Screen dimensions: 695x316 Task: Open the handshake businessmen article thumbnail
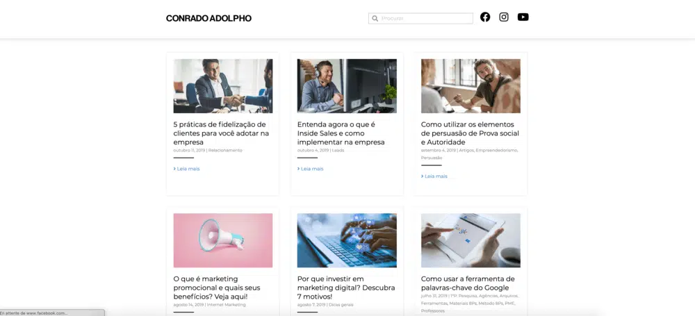pos(223,86)
